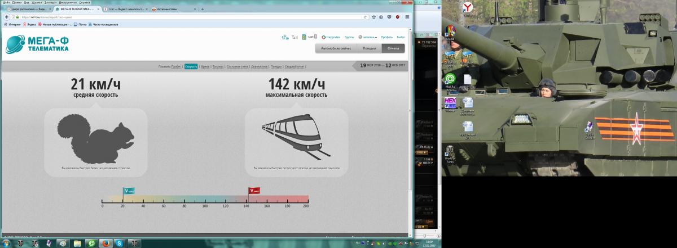This screenshot has height=248, width=677.
Task: Click the Почта bookmark in bookmarks bar
Action: click(80, 24)
